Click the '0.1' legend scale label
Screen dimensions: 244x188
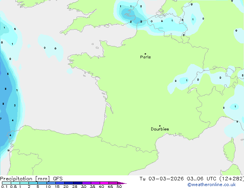[4, 186]
